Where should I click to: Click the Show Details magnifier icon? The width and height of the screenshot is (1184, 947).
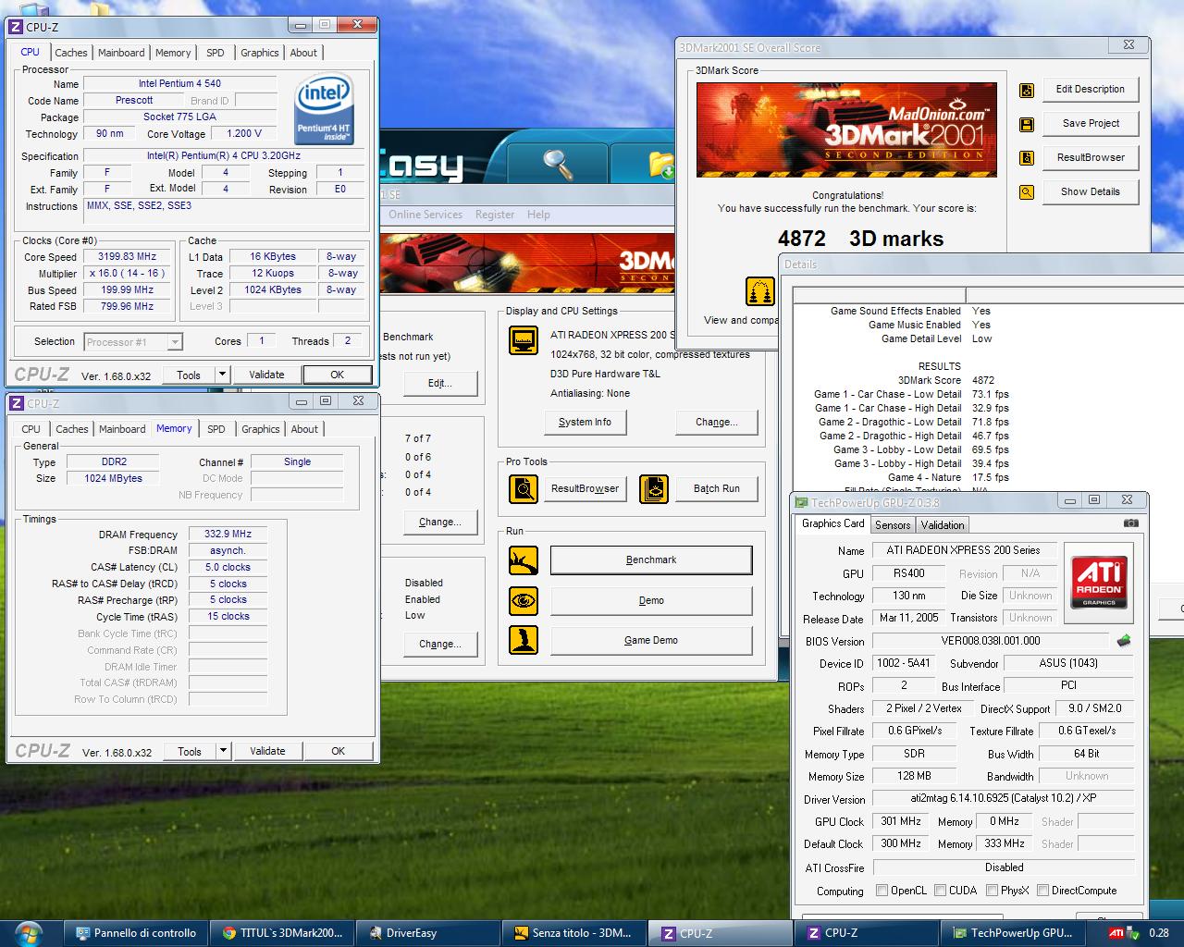click(1026, 192)
